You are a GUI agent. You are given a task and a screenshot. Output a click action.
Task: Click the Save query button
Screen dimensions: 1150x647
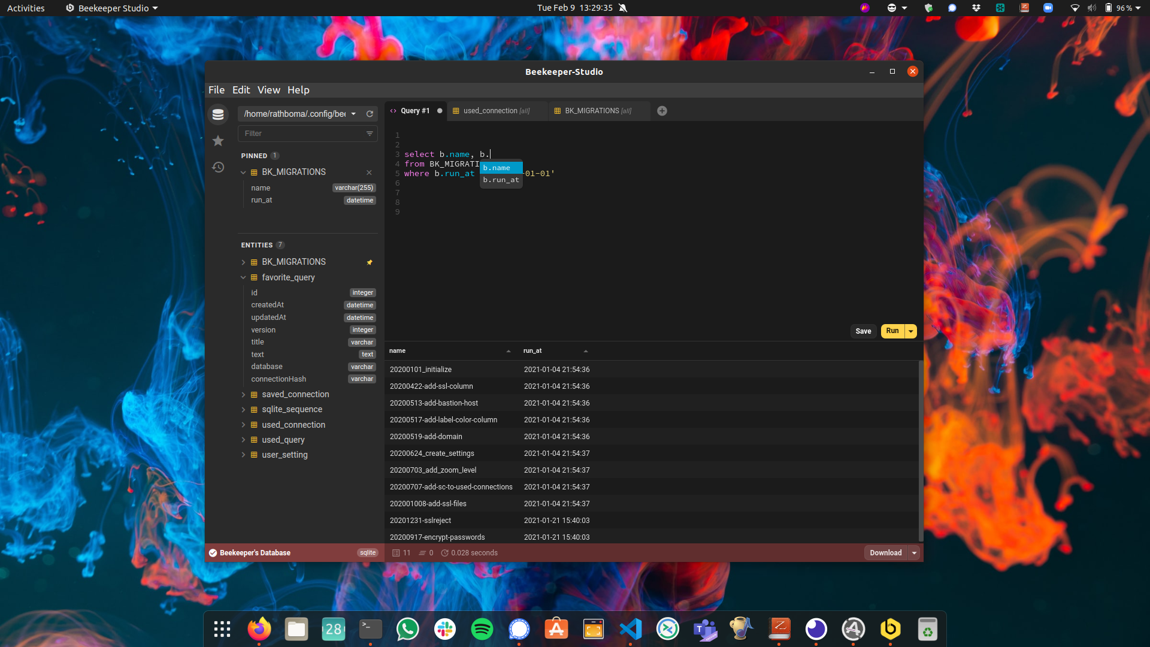863,331
